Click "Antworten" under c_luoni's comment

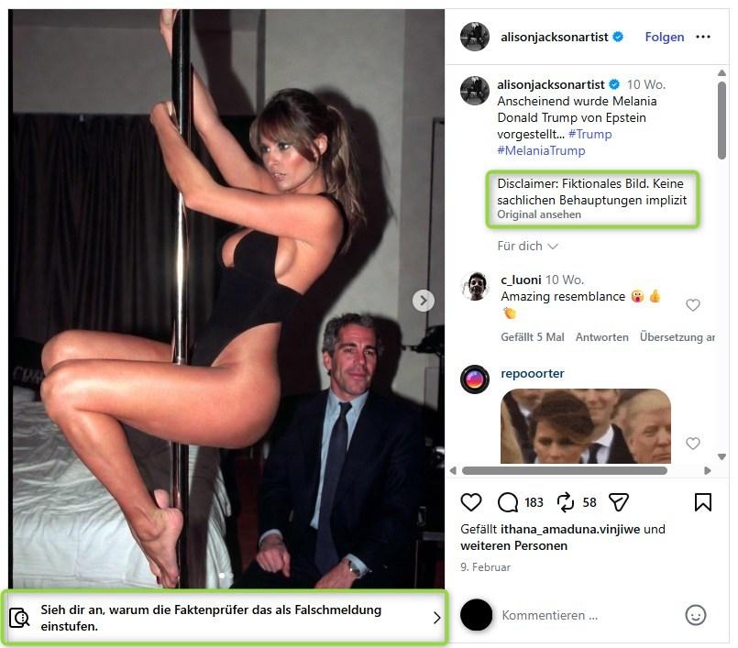click(601, 337)
